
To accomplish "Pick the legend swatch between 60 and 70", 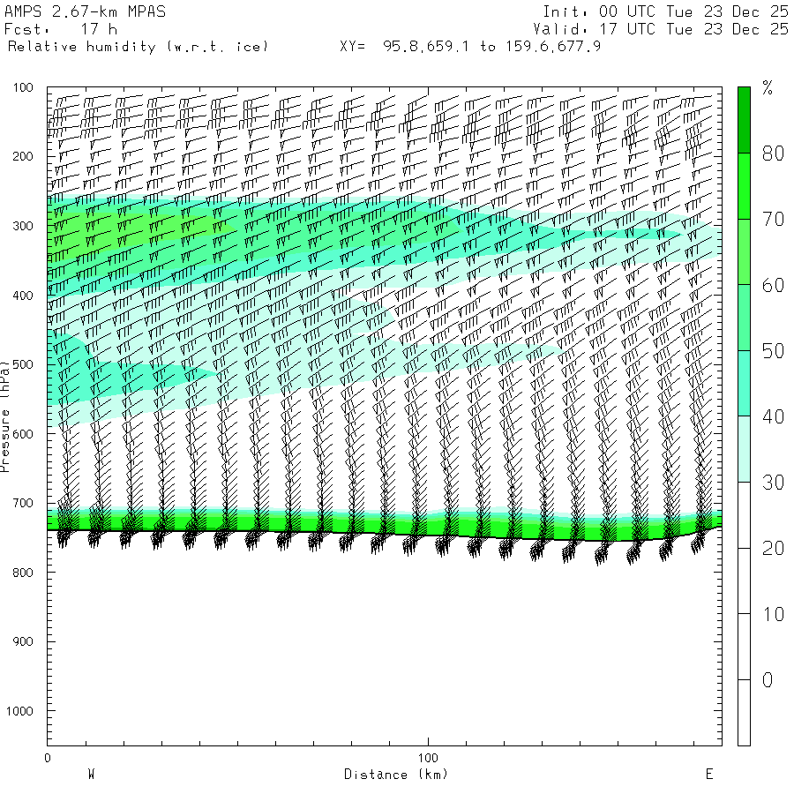I will (x=744, y=251).
